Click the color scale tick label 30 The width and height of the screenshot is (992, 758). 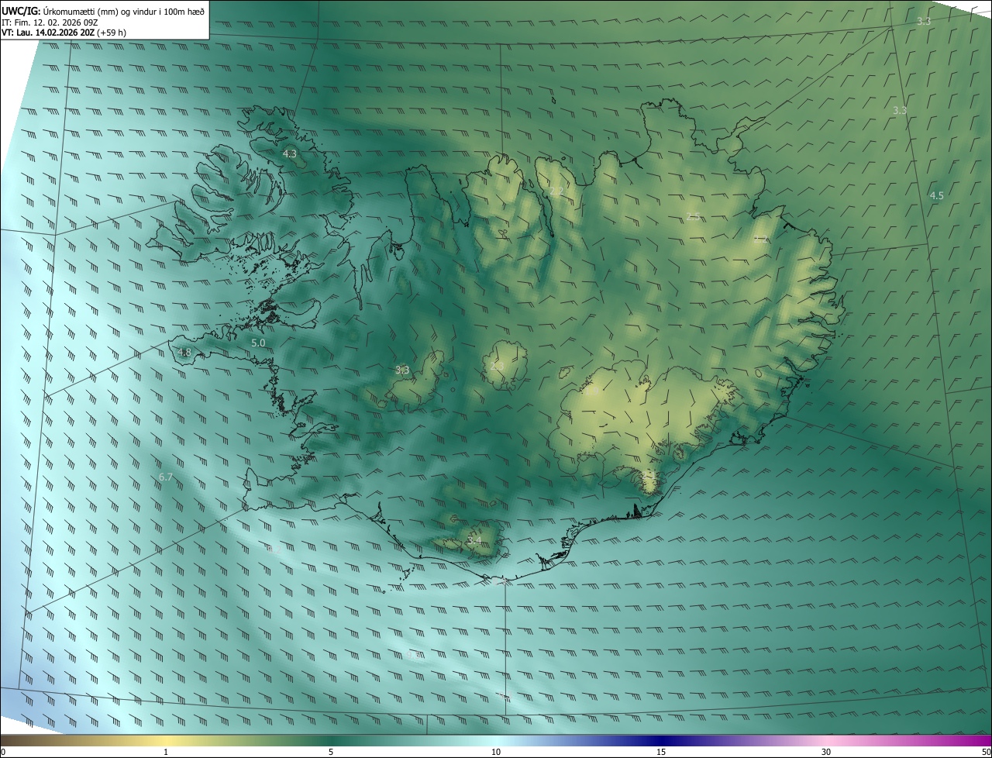(x=826, y=752)
